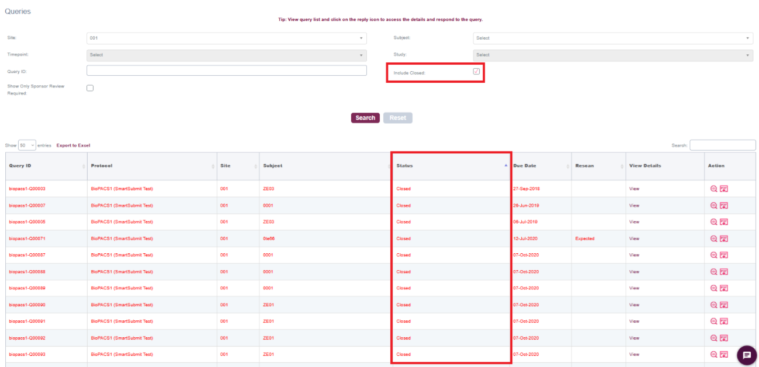The width and height of the screenshot is (759, 367).
Task: Open the Site dropdown showing 001
Action: click(226, 38)
